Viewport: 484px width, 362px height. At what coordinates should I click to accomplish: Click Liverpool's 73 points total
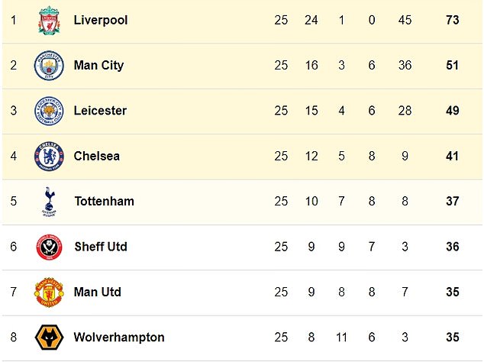453,20
